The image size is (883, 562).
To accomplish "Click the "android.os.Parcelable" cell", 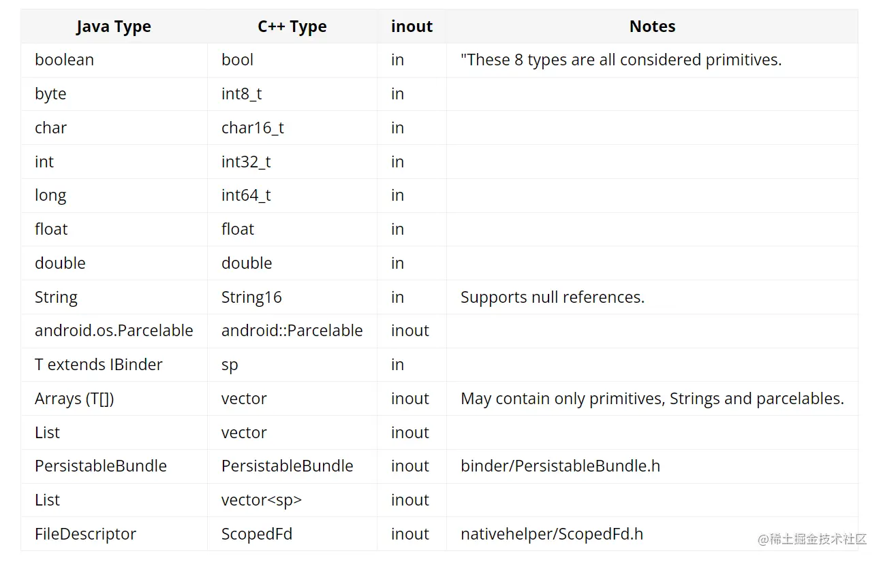I will point(114,331).
